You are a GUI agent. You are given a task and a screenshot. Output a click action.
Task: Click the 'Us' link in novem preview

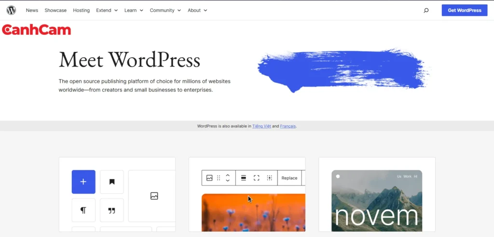click(399, 177)
